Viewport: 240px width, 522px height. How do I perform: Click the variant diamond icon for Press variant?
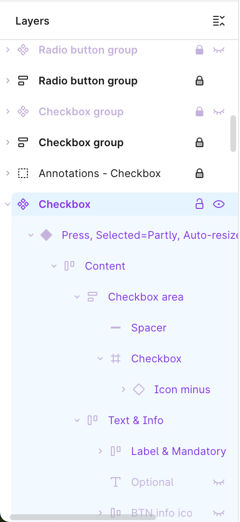tap(46, 235)
